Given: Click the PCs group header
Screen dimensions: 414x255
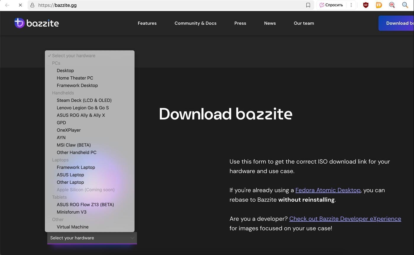Looking at the screenshot, I should [56, 63].
